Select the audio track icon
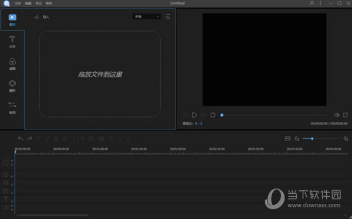The height and width of the screenshot is (219, 352). 6,207
